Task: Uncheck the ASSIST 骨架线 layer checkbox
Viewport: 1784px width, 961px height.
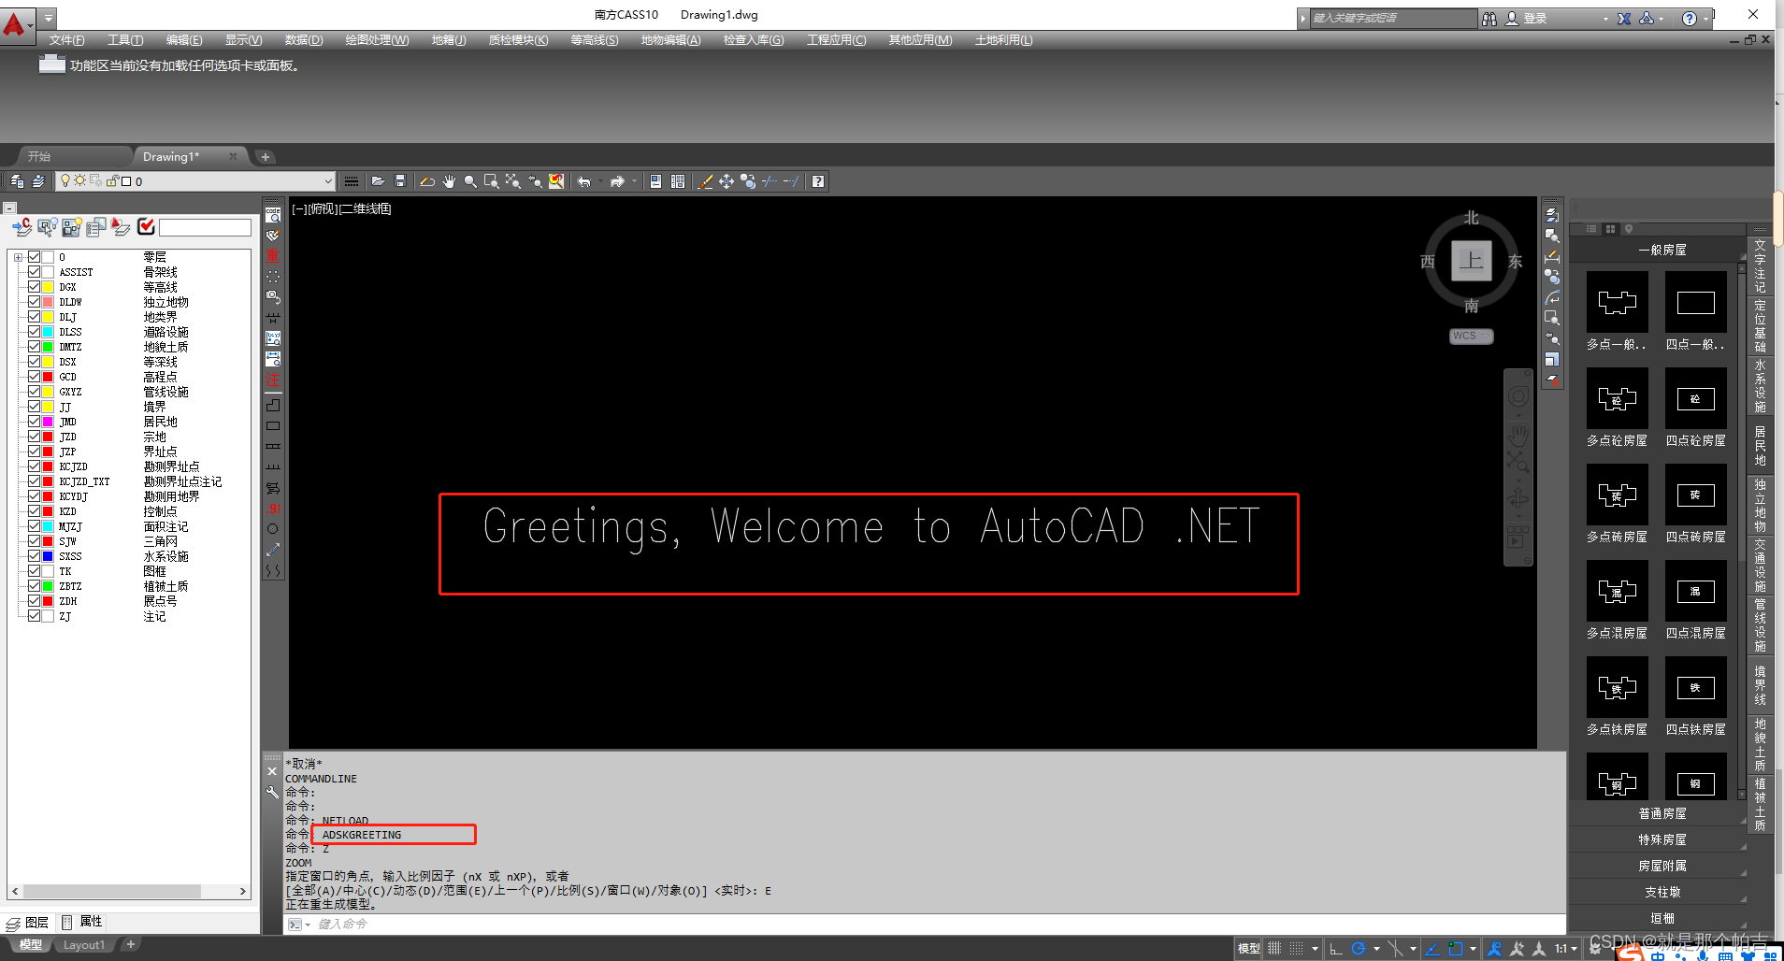Action: [x=35, y=272]
